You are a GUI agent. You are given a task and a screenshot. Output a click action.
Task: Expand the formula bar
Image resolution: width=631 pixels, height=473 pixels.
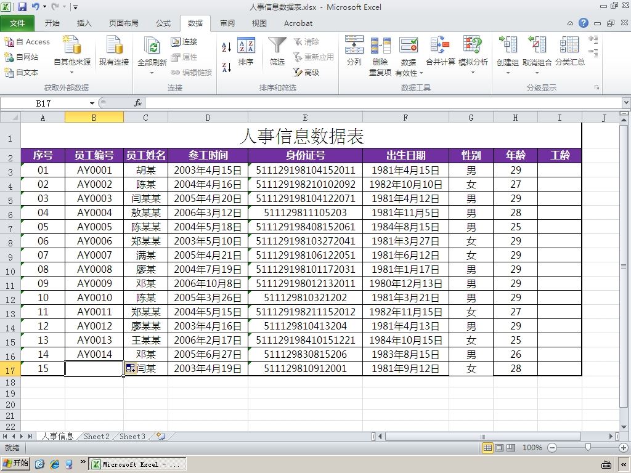coord(626,103)
